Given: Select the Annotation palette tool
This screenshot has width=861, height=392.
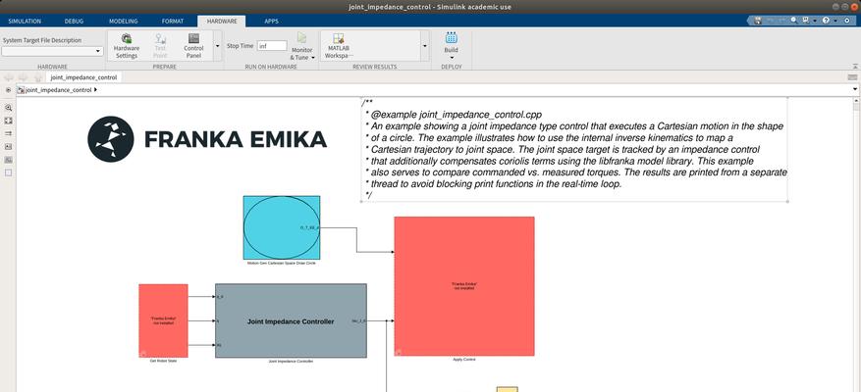Looking at the screenshot, I should tap(8, 147).
